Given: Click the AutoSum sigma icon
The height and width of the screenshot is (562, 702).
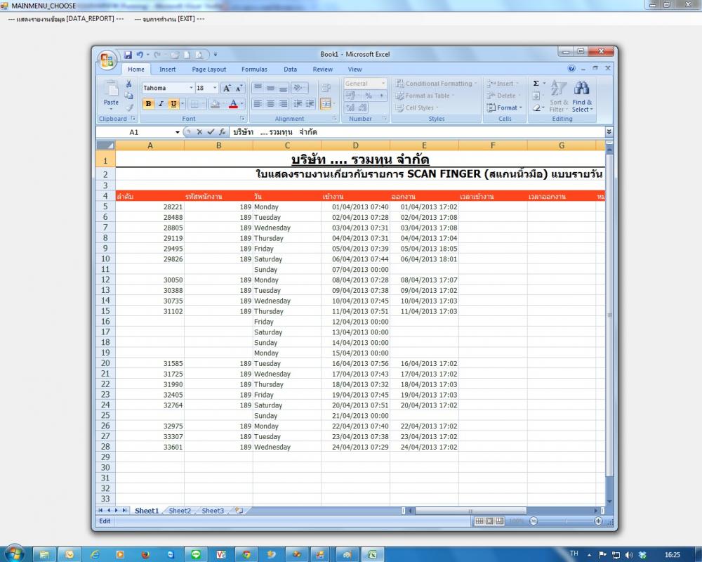Looking at the screenshot, I should coord(536,84).
